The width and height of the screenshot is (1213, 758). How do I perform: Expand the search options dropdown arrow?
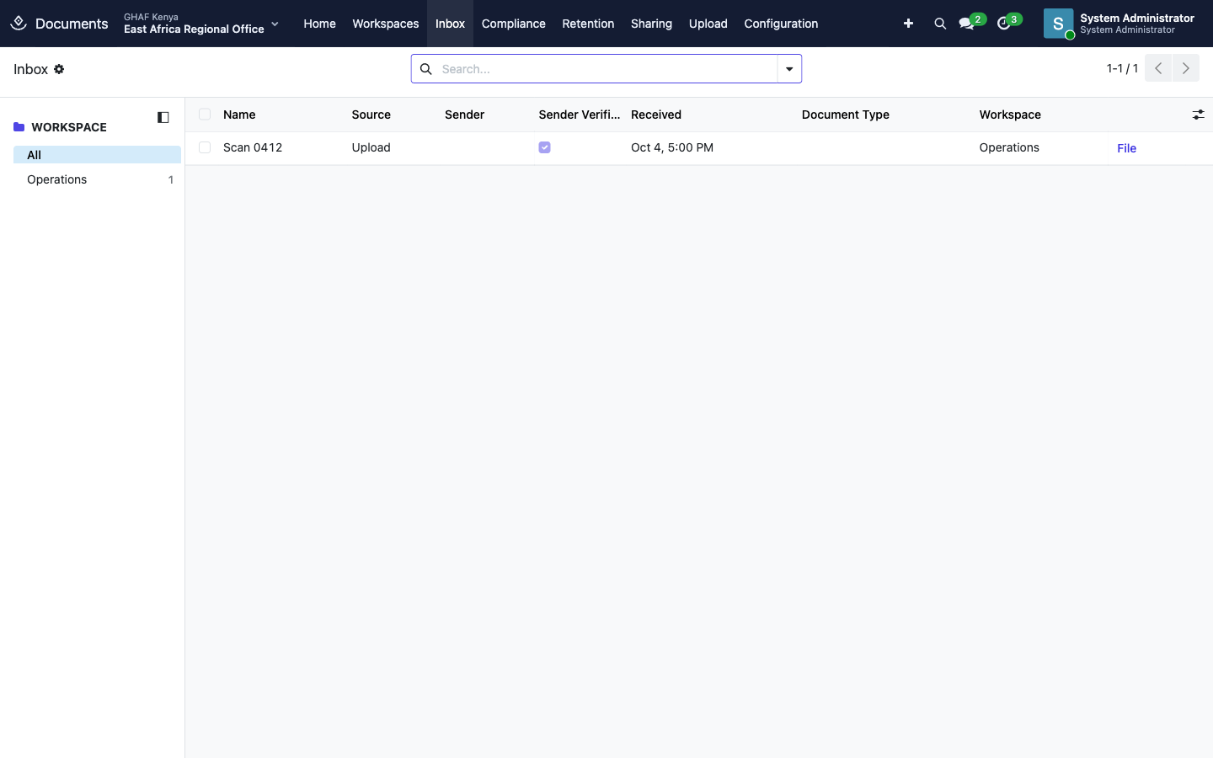point(789,69)
